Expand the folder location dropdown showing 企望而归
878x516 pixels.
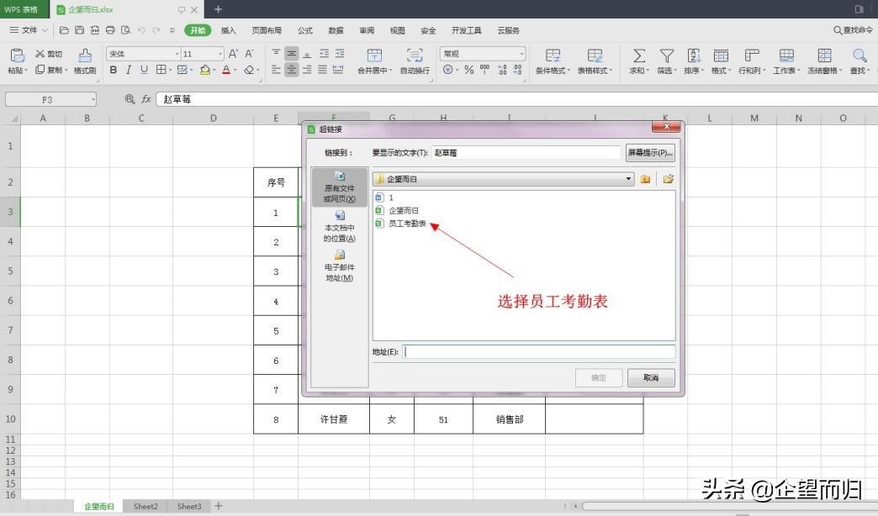click(627, 178)
